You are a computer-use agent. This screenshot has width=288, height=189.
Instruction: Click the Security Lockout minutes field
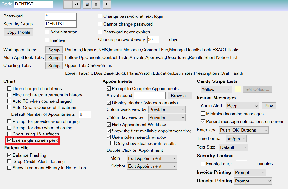(x=241, y=164)
